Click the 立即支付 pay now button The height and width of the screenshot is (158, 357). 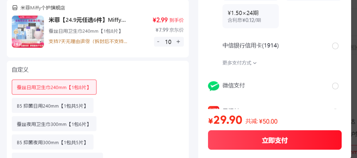tap(275, 140)
